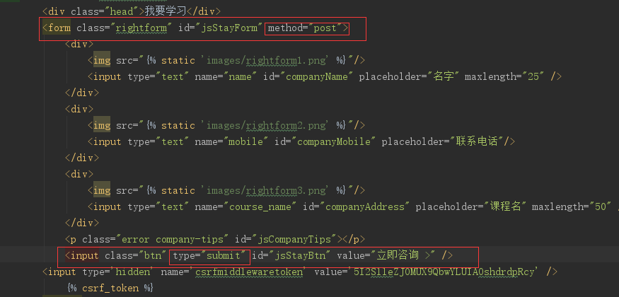Click the button value text 立即咨询
The image size is (619, 297).
point(398,255)
